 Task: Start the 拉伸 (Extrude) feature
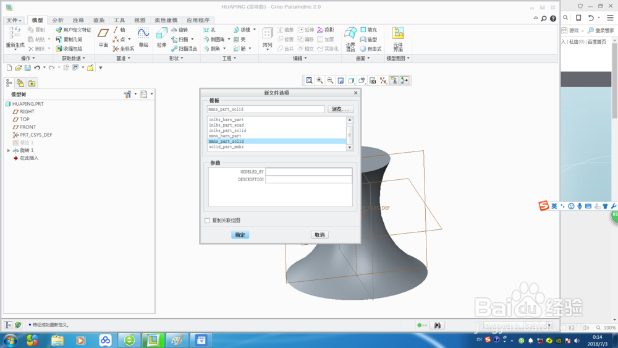pos(161,38)
